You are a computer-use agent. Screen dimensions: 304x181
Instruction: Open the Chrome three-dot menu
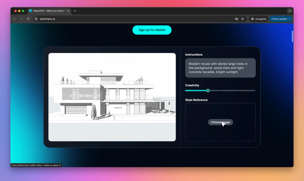(x=290, y=19)
